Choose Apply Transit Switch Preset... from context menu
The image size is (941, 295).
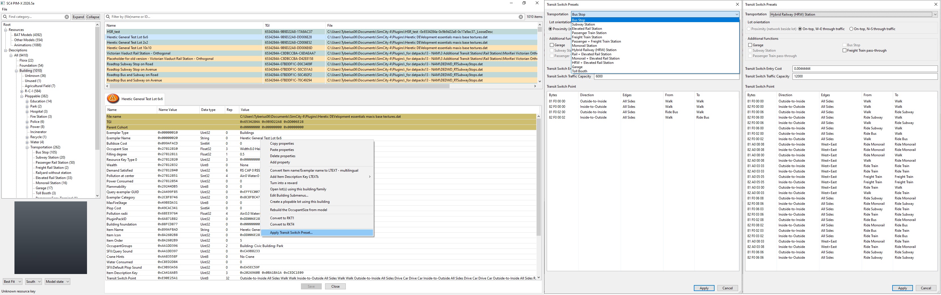(x=317, y=233)
